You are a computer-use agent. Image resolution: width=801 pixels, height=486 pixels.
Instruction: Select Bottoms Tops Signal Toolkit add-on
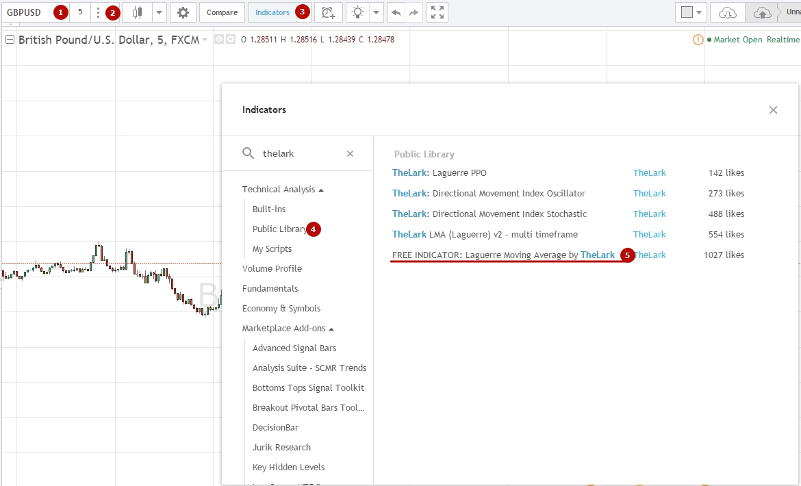308,388
